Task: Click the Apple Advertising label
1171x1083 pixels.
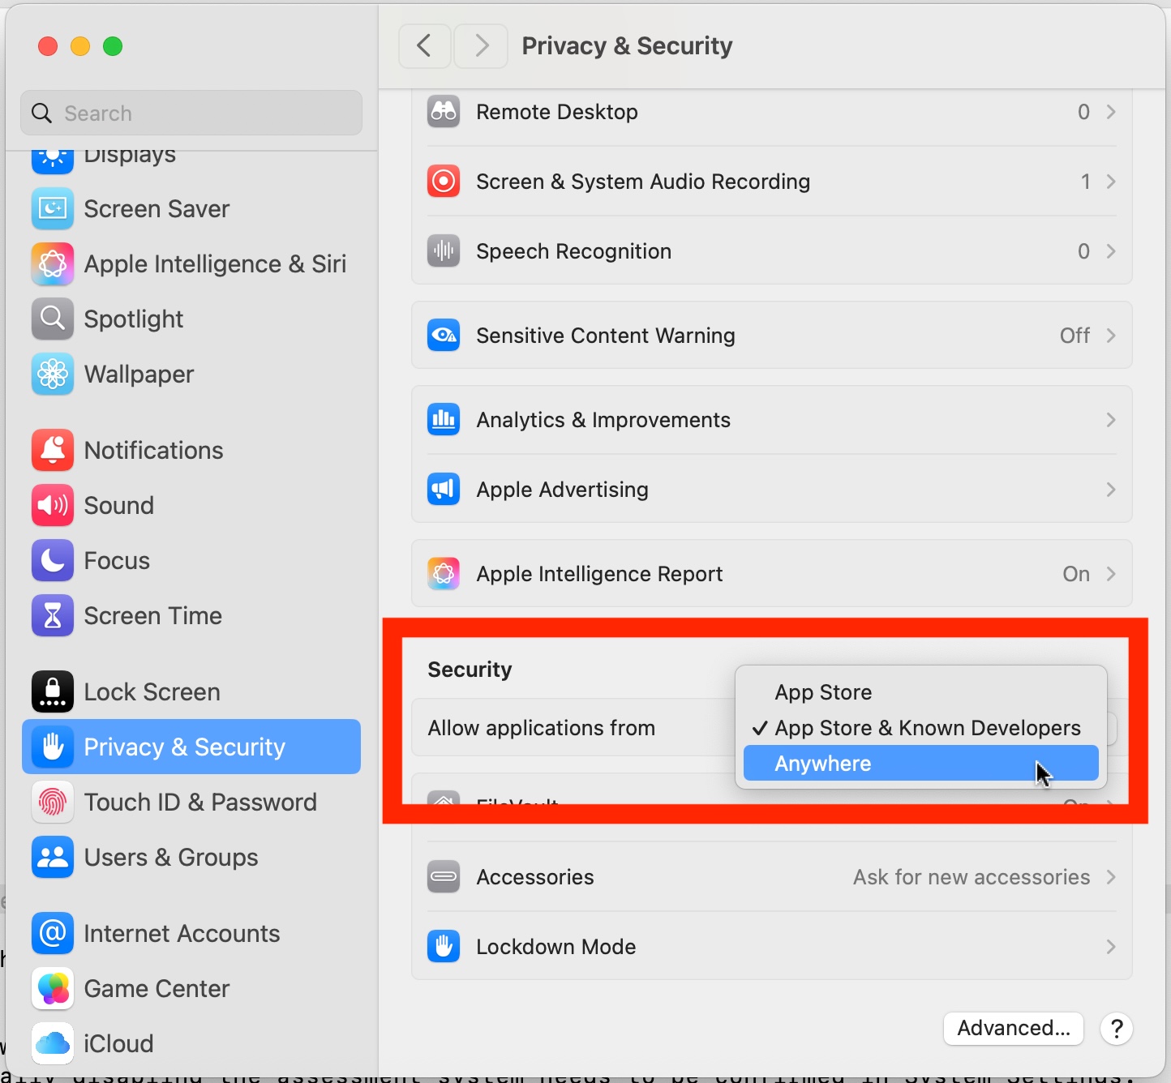Action: (x=563, y=490)
